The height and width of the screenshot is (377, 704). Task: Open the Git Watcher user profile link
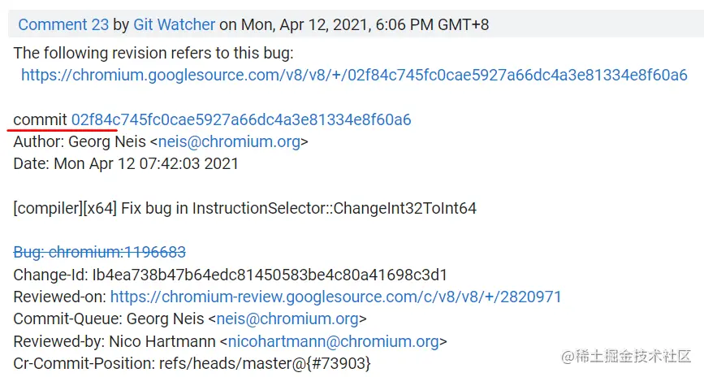pos(175,24)
